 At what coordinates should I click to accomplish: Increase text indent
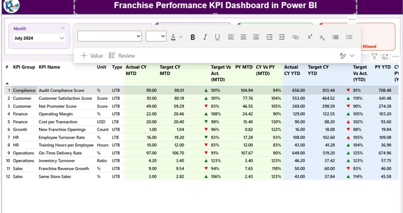click(282, 37)
